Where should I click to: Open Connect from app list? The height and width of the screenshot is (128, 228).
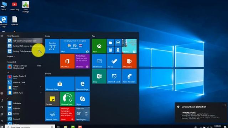[25, 119]
